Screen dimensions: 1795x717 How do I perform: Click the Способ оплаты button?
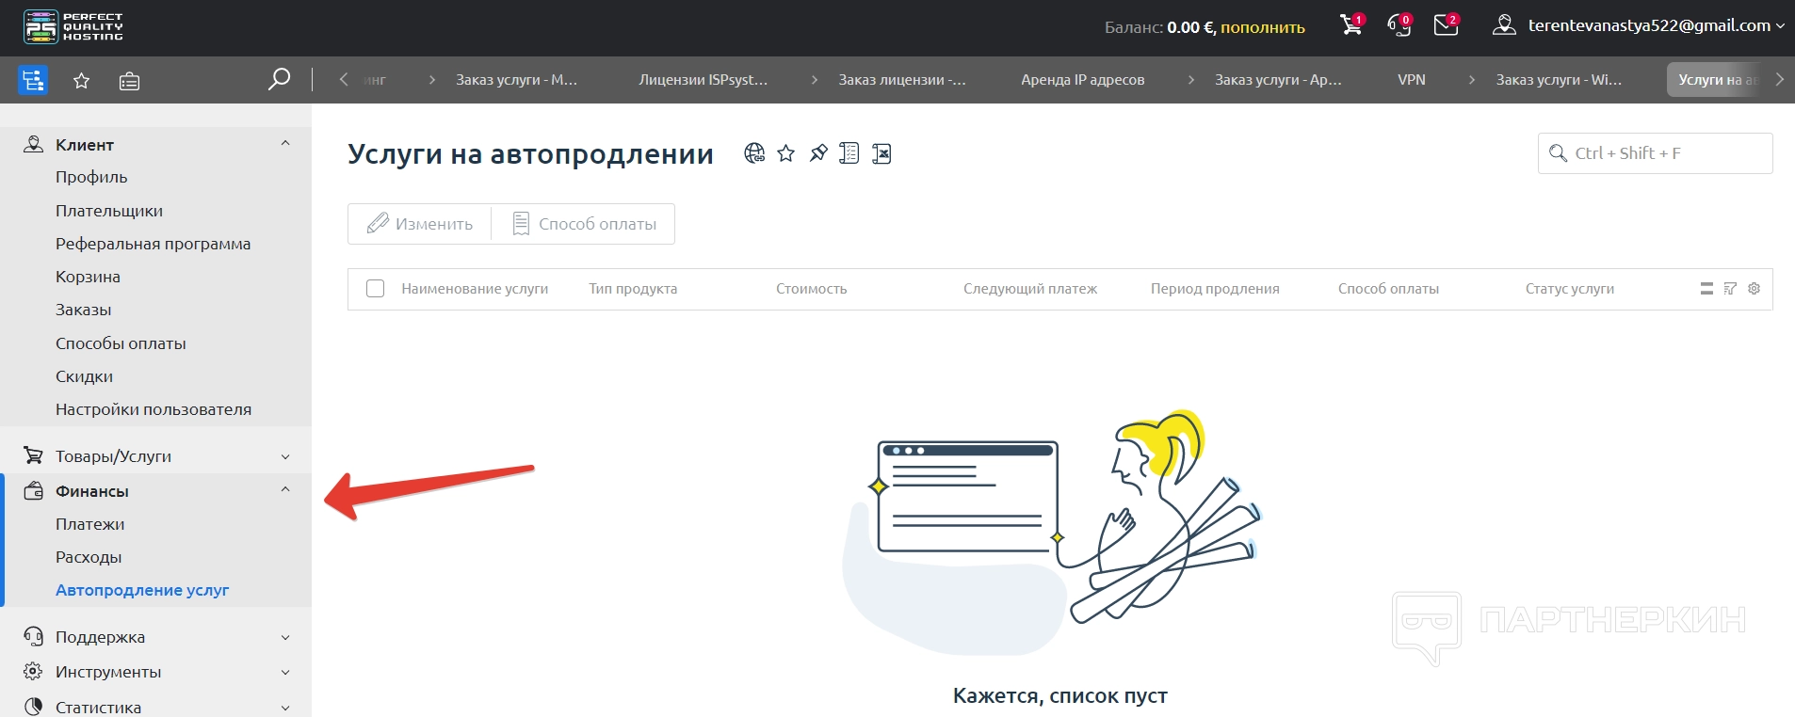pyautogui.click(x=584, y=224)
